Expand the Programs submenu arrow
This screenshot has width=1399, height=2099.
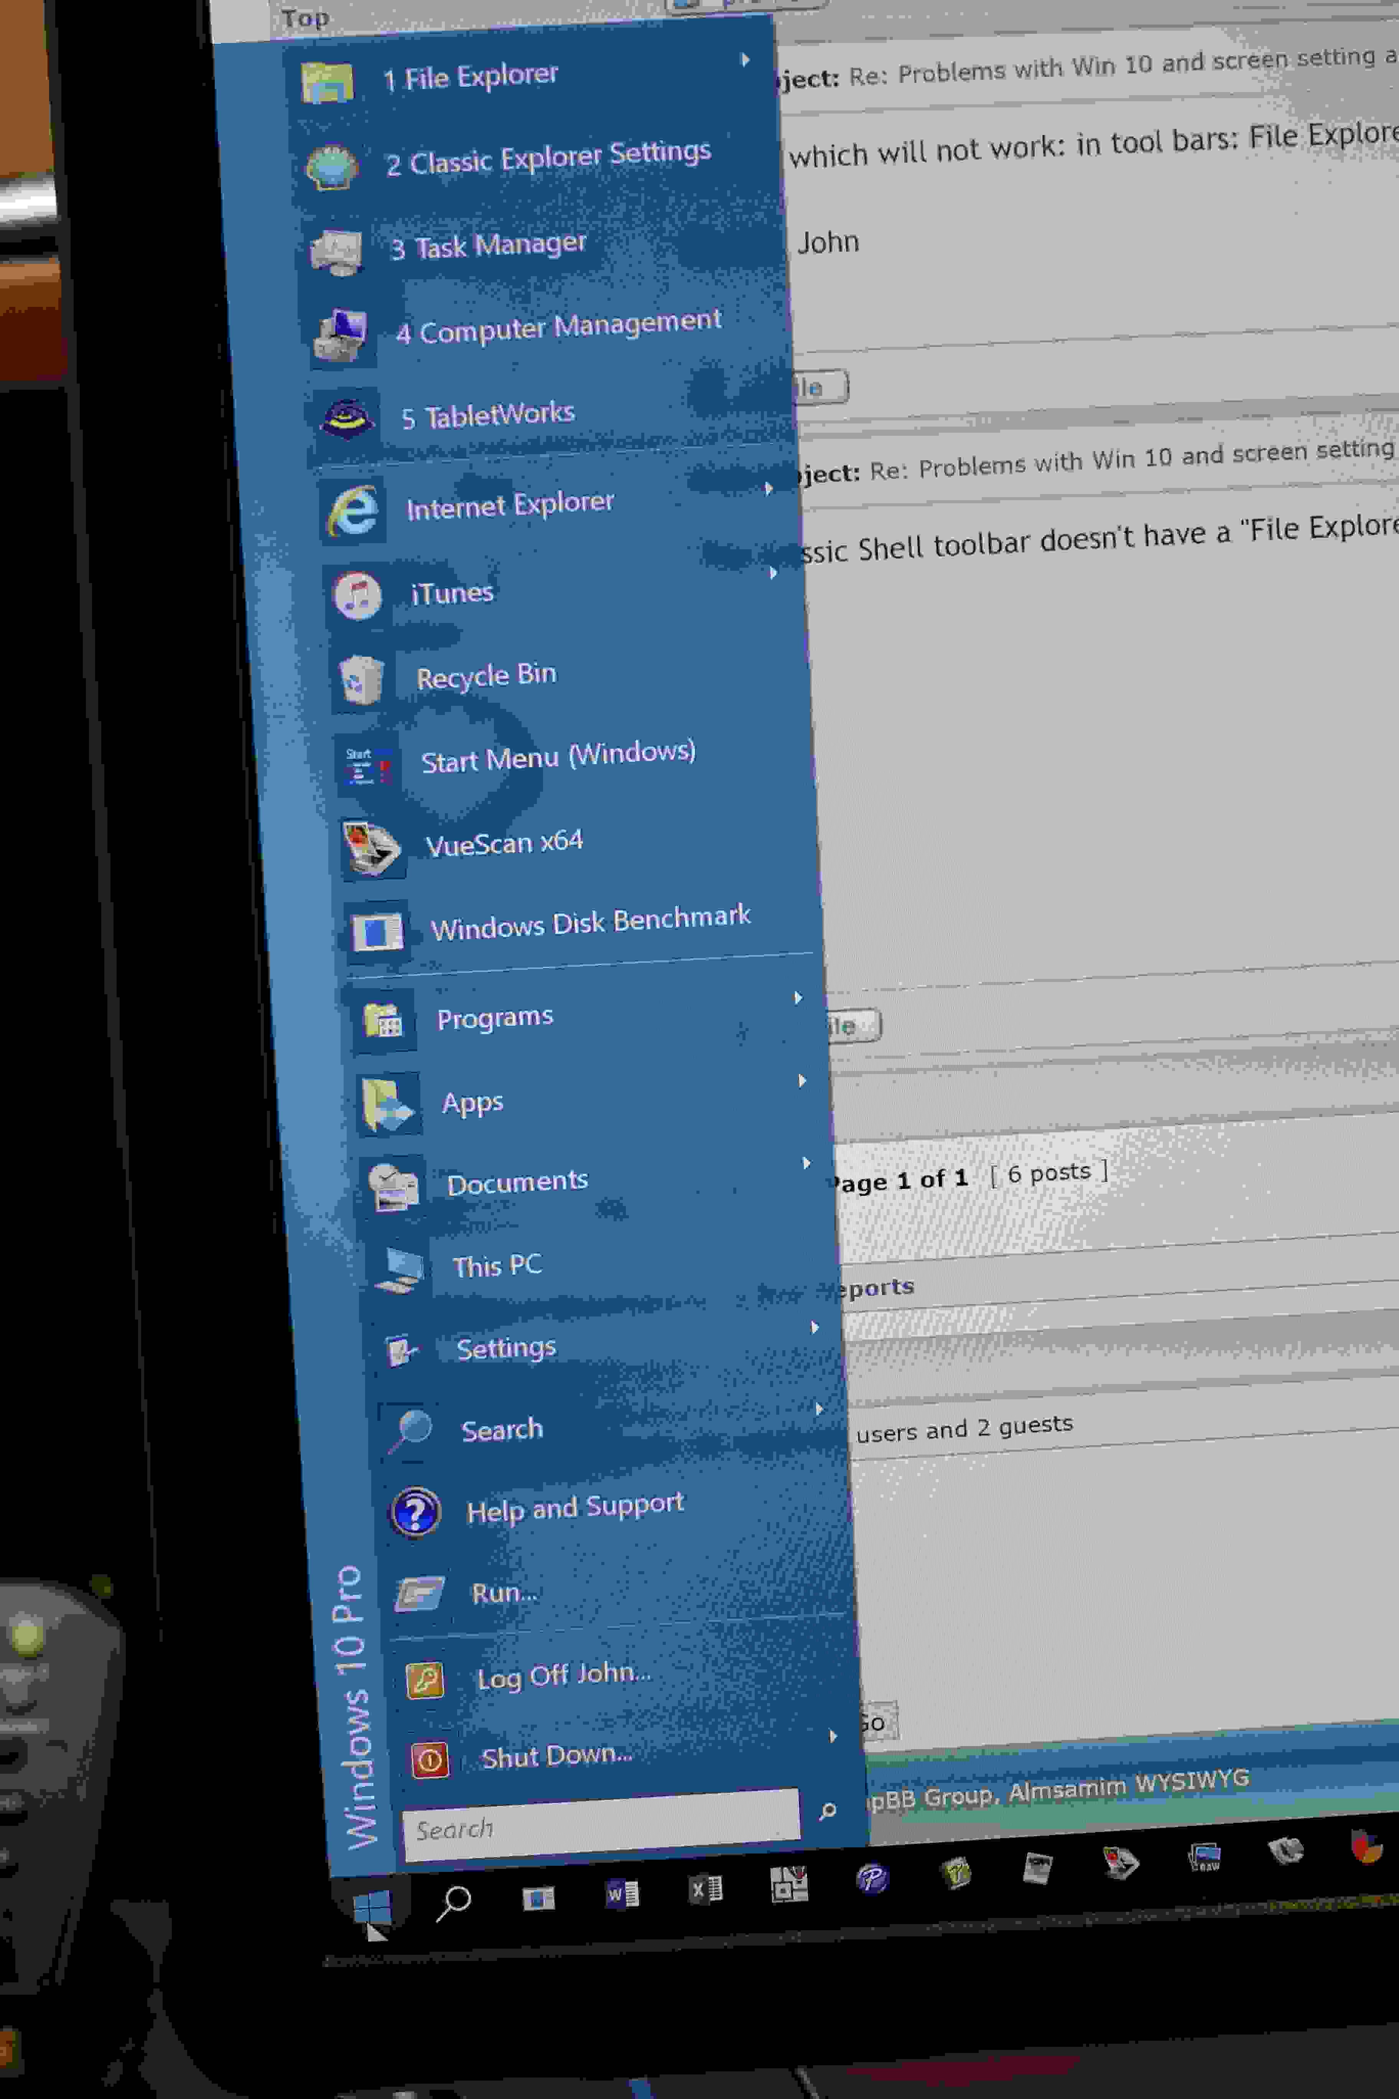coord(798,997)
